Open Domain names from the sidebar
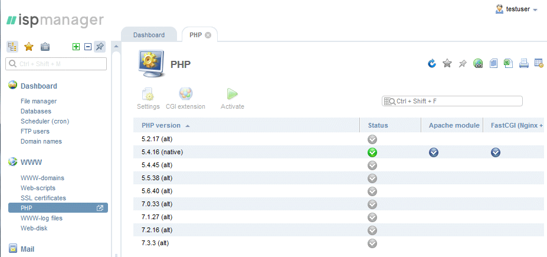 point(41,141)
